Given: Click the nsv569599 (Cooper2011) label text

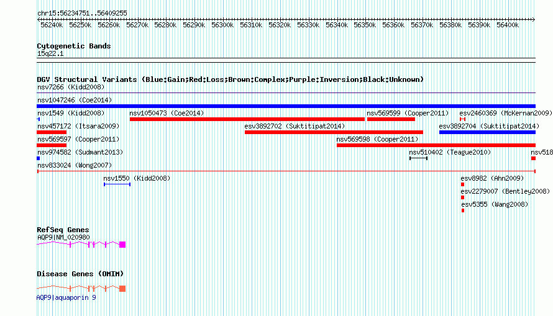Looking at the screenshot, I should pyautogui.click(x=408, y=113).
